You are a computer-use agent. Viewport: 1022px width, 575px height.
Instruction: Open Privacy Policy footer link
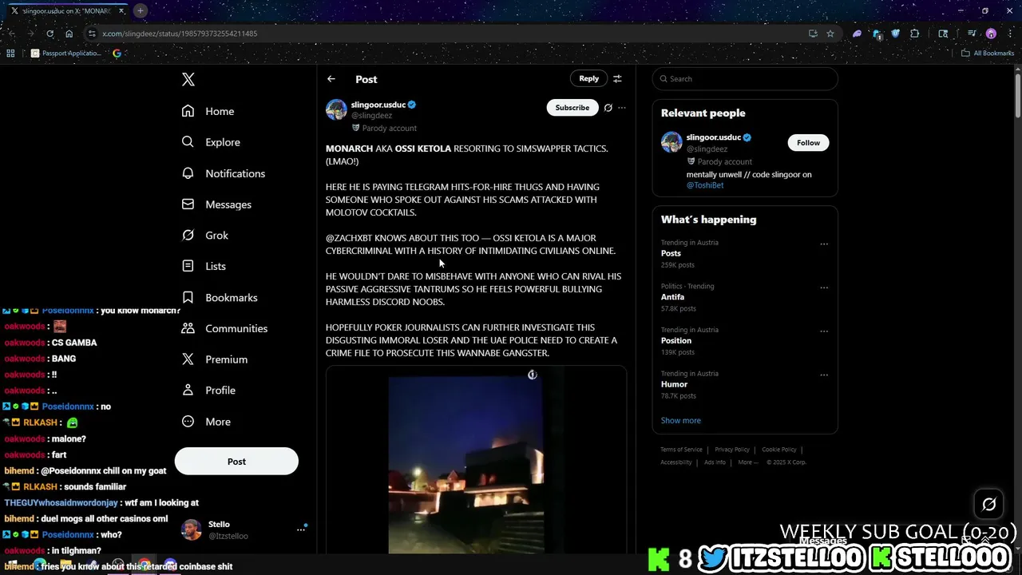pos(732,450)
